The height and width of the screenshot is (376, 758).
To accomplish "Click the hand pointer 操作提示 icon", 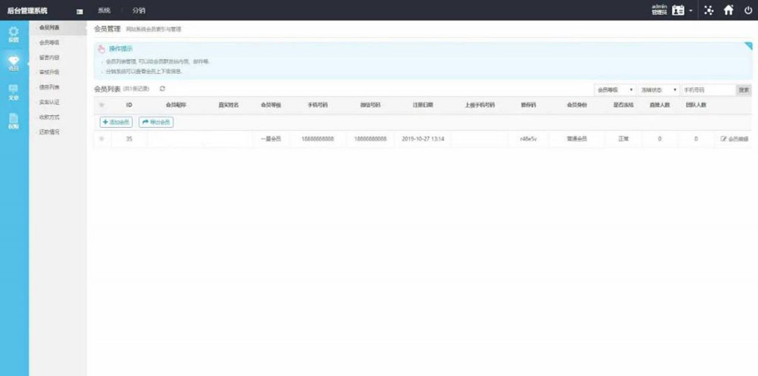I will [x=101, y=48].
